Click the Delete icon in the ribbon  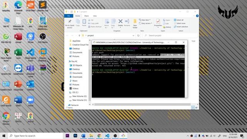click(x=120, y=23)
